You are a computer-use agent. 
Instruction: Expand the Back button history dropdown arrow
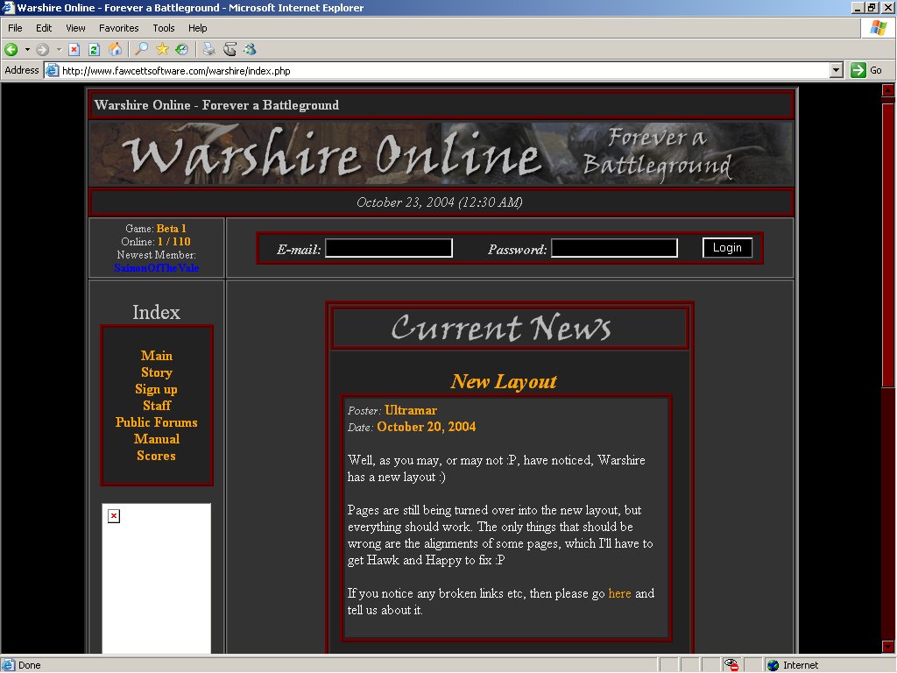click(x=27, y=50)
